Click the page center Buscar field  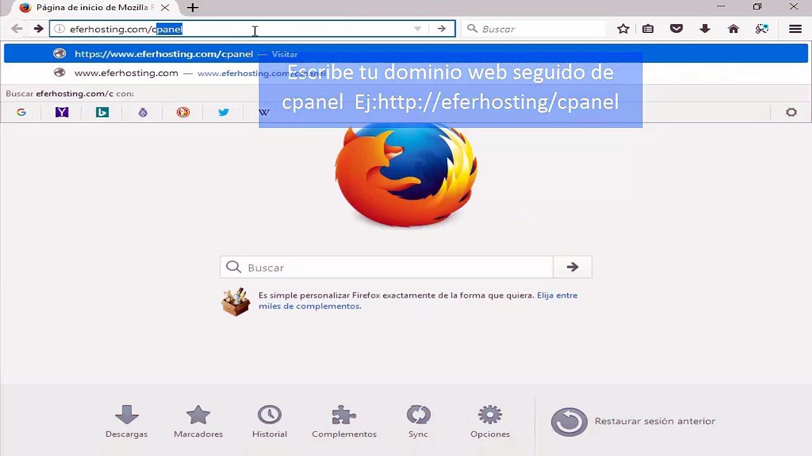[x=386, y=267]
